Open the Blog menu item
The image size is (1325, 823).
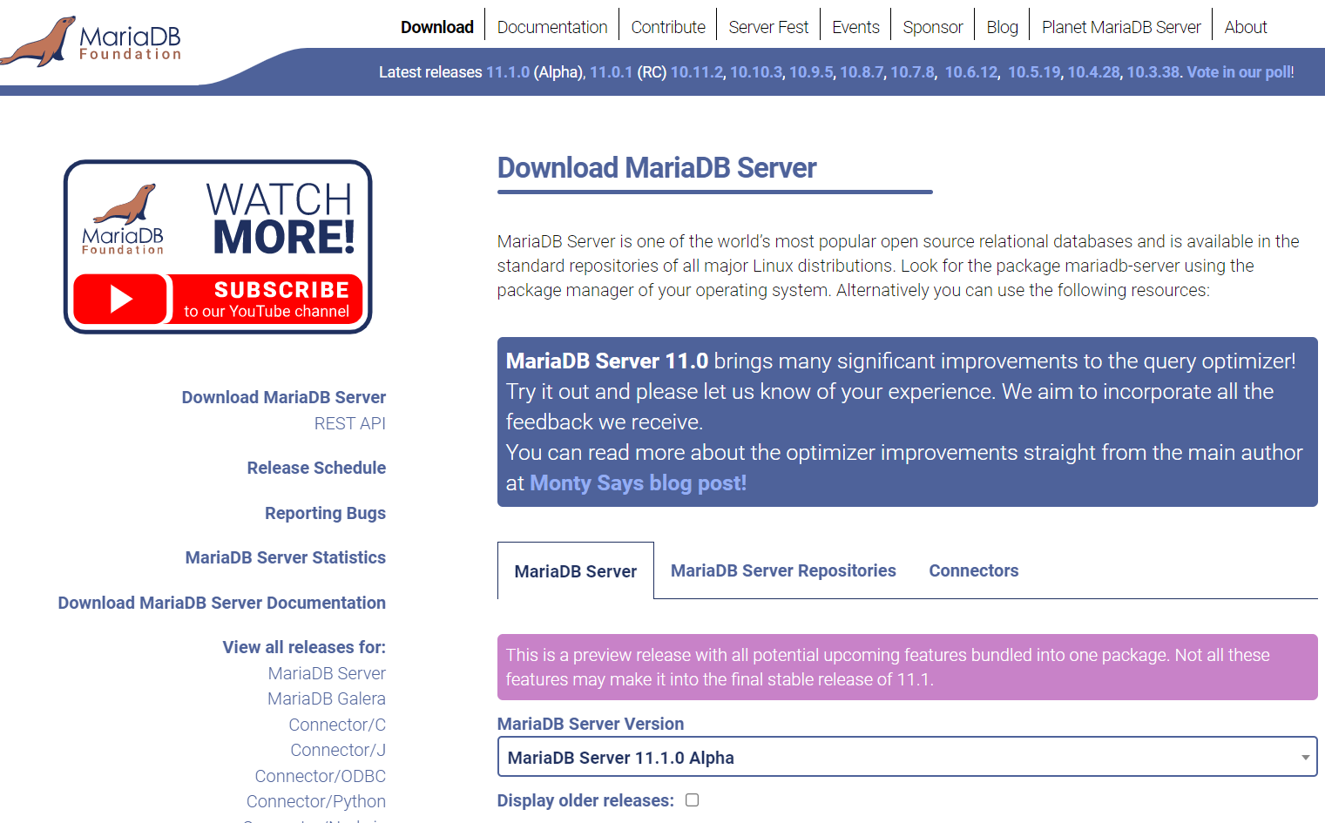coord(1002,27)
